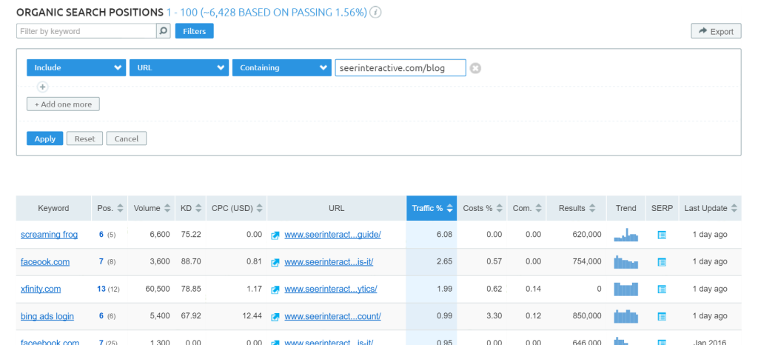Click the Apply button
The height and width of the screenshot is (345, 758).
point(44,138)
